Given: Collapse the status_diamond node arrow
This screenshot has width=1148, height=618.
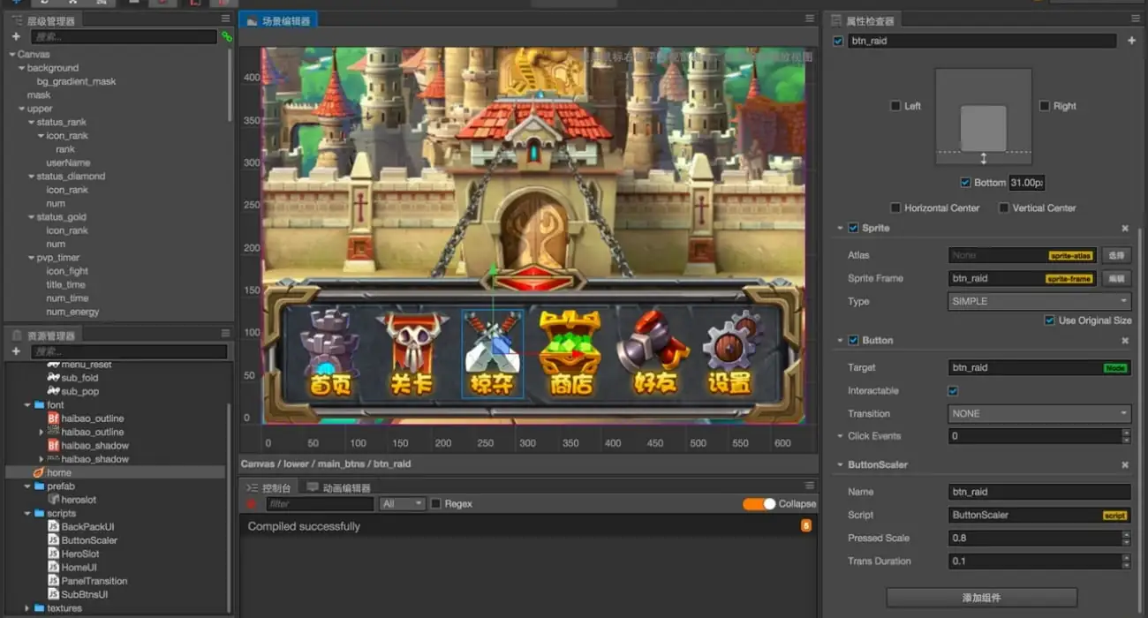Looking at the screenshot, I should tap(31, 177).
